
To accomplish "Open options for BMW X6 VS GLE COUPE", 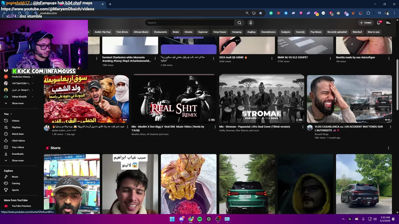I will point(330,58).
